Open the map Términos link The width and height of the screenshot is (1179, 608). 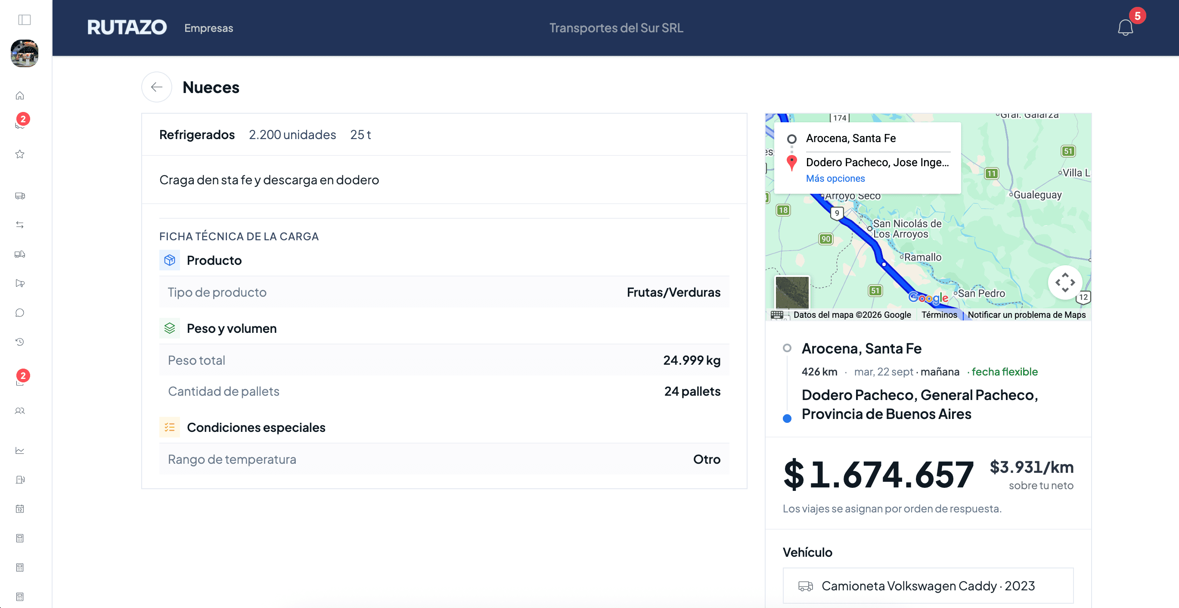point(939,314)
